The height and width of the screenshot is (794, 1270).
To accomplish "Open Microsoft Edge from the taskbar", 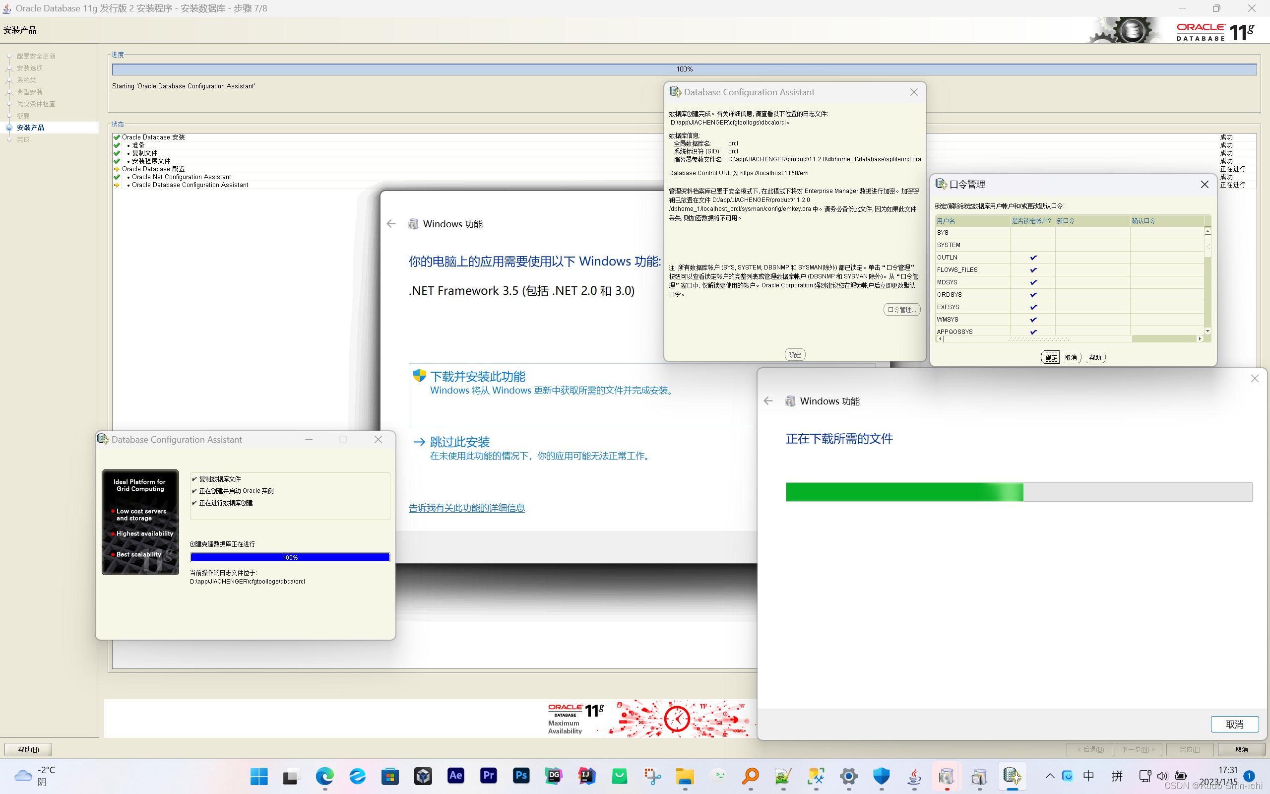I will coord(324,776).
